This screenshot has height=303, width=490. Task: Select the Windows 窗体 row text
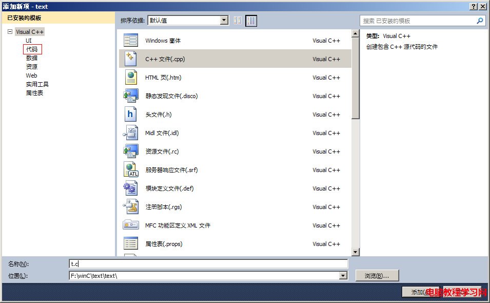pos(163,41)
